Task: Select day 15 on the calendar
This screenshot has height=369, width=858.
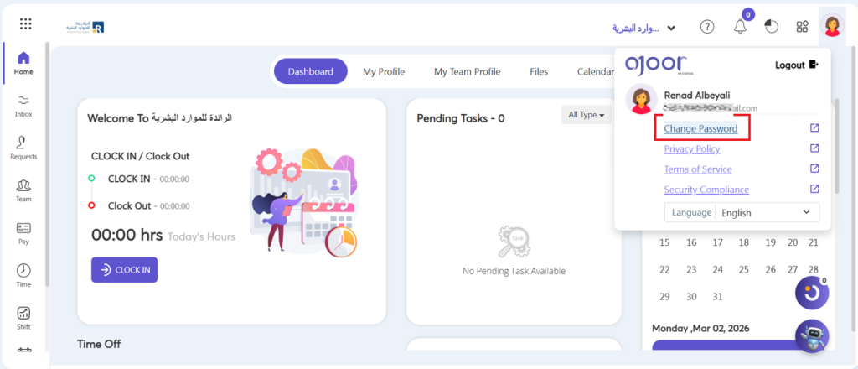Action: pos(664,242)
